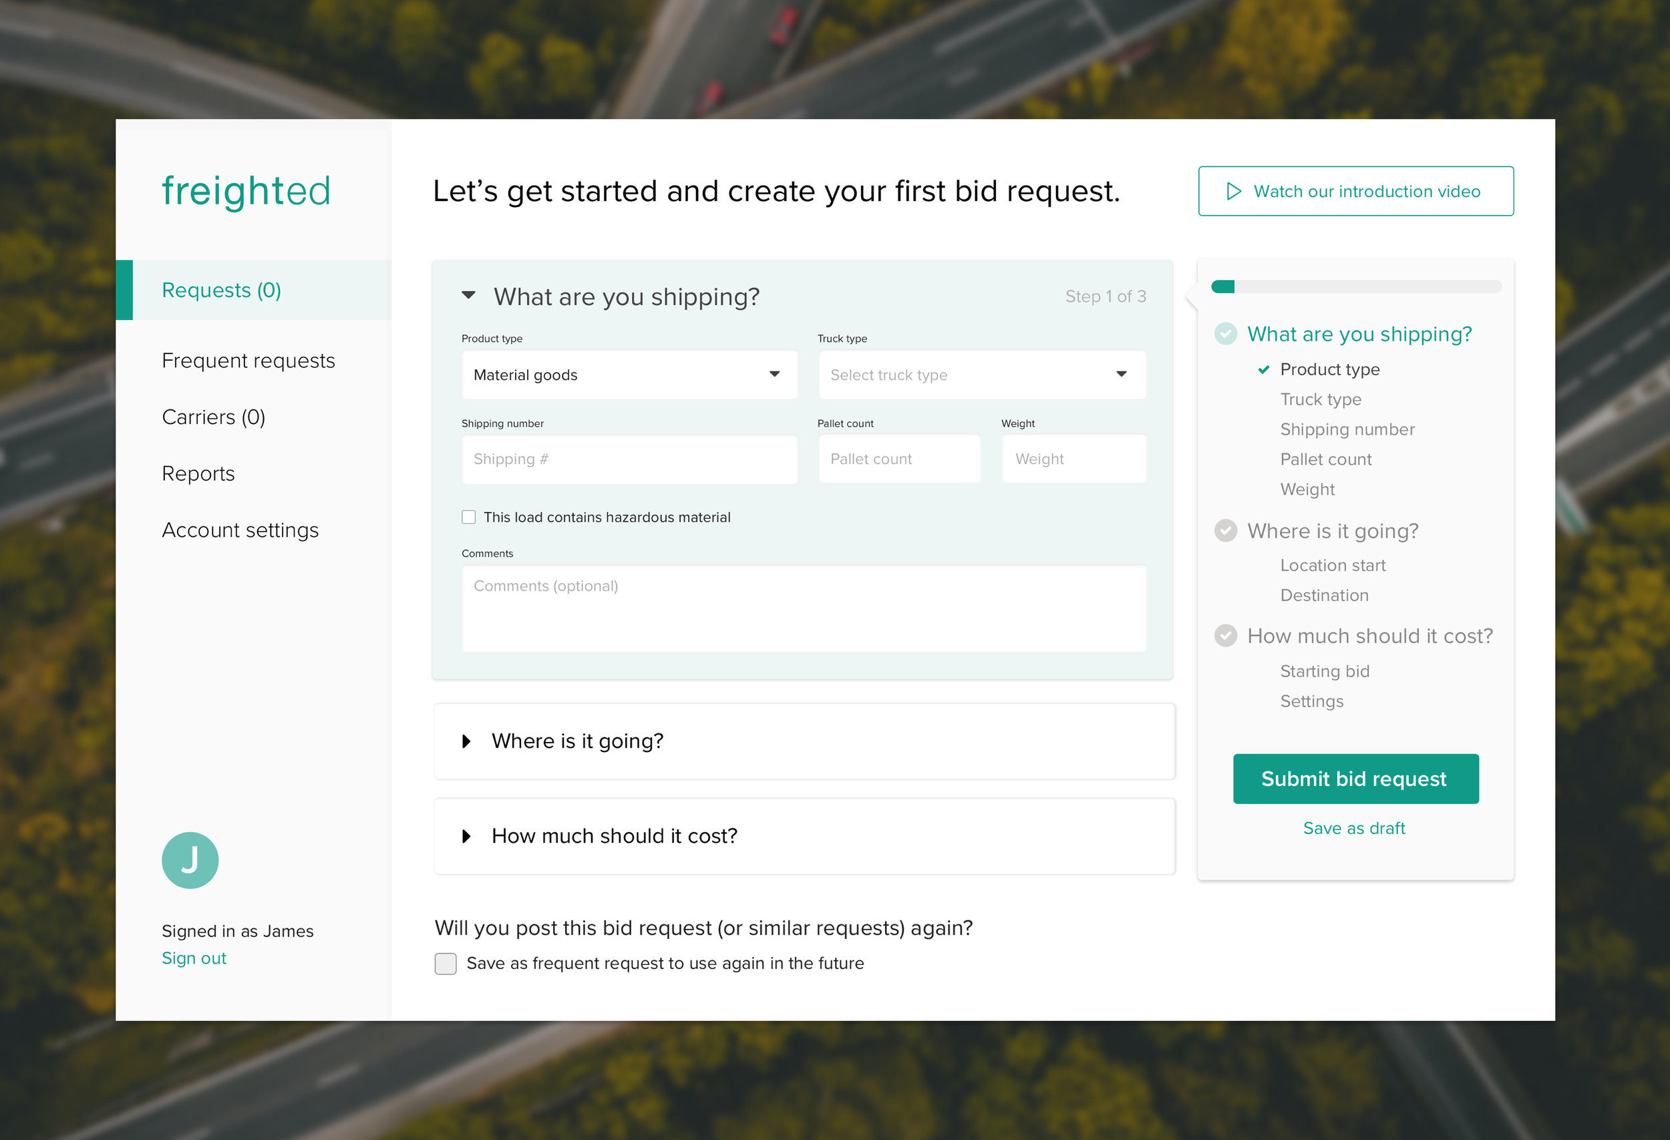Click Settings in summary checklist
1670x1140 pixels.
pyautogui.click(x=1312, y=701)
